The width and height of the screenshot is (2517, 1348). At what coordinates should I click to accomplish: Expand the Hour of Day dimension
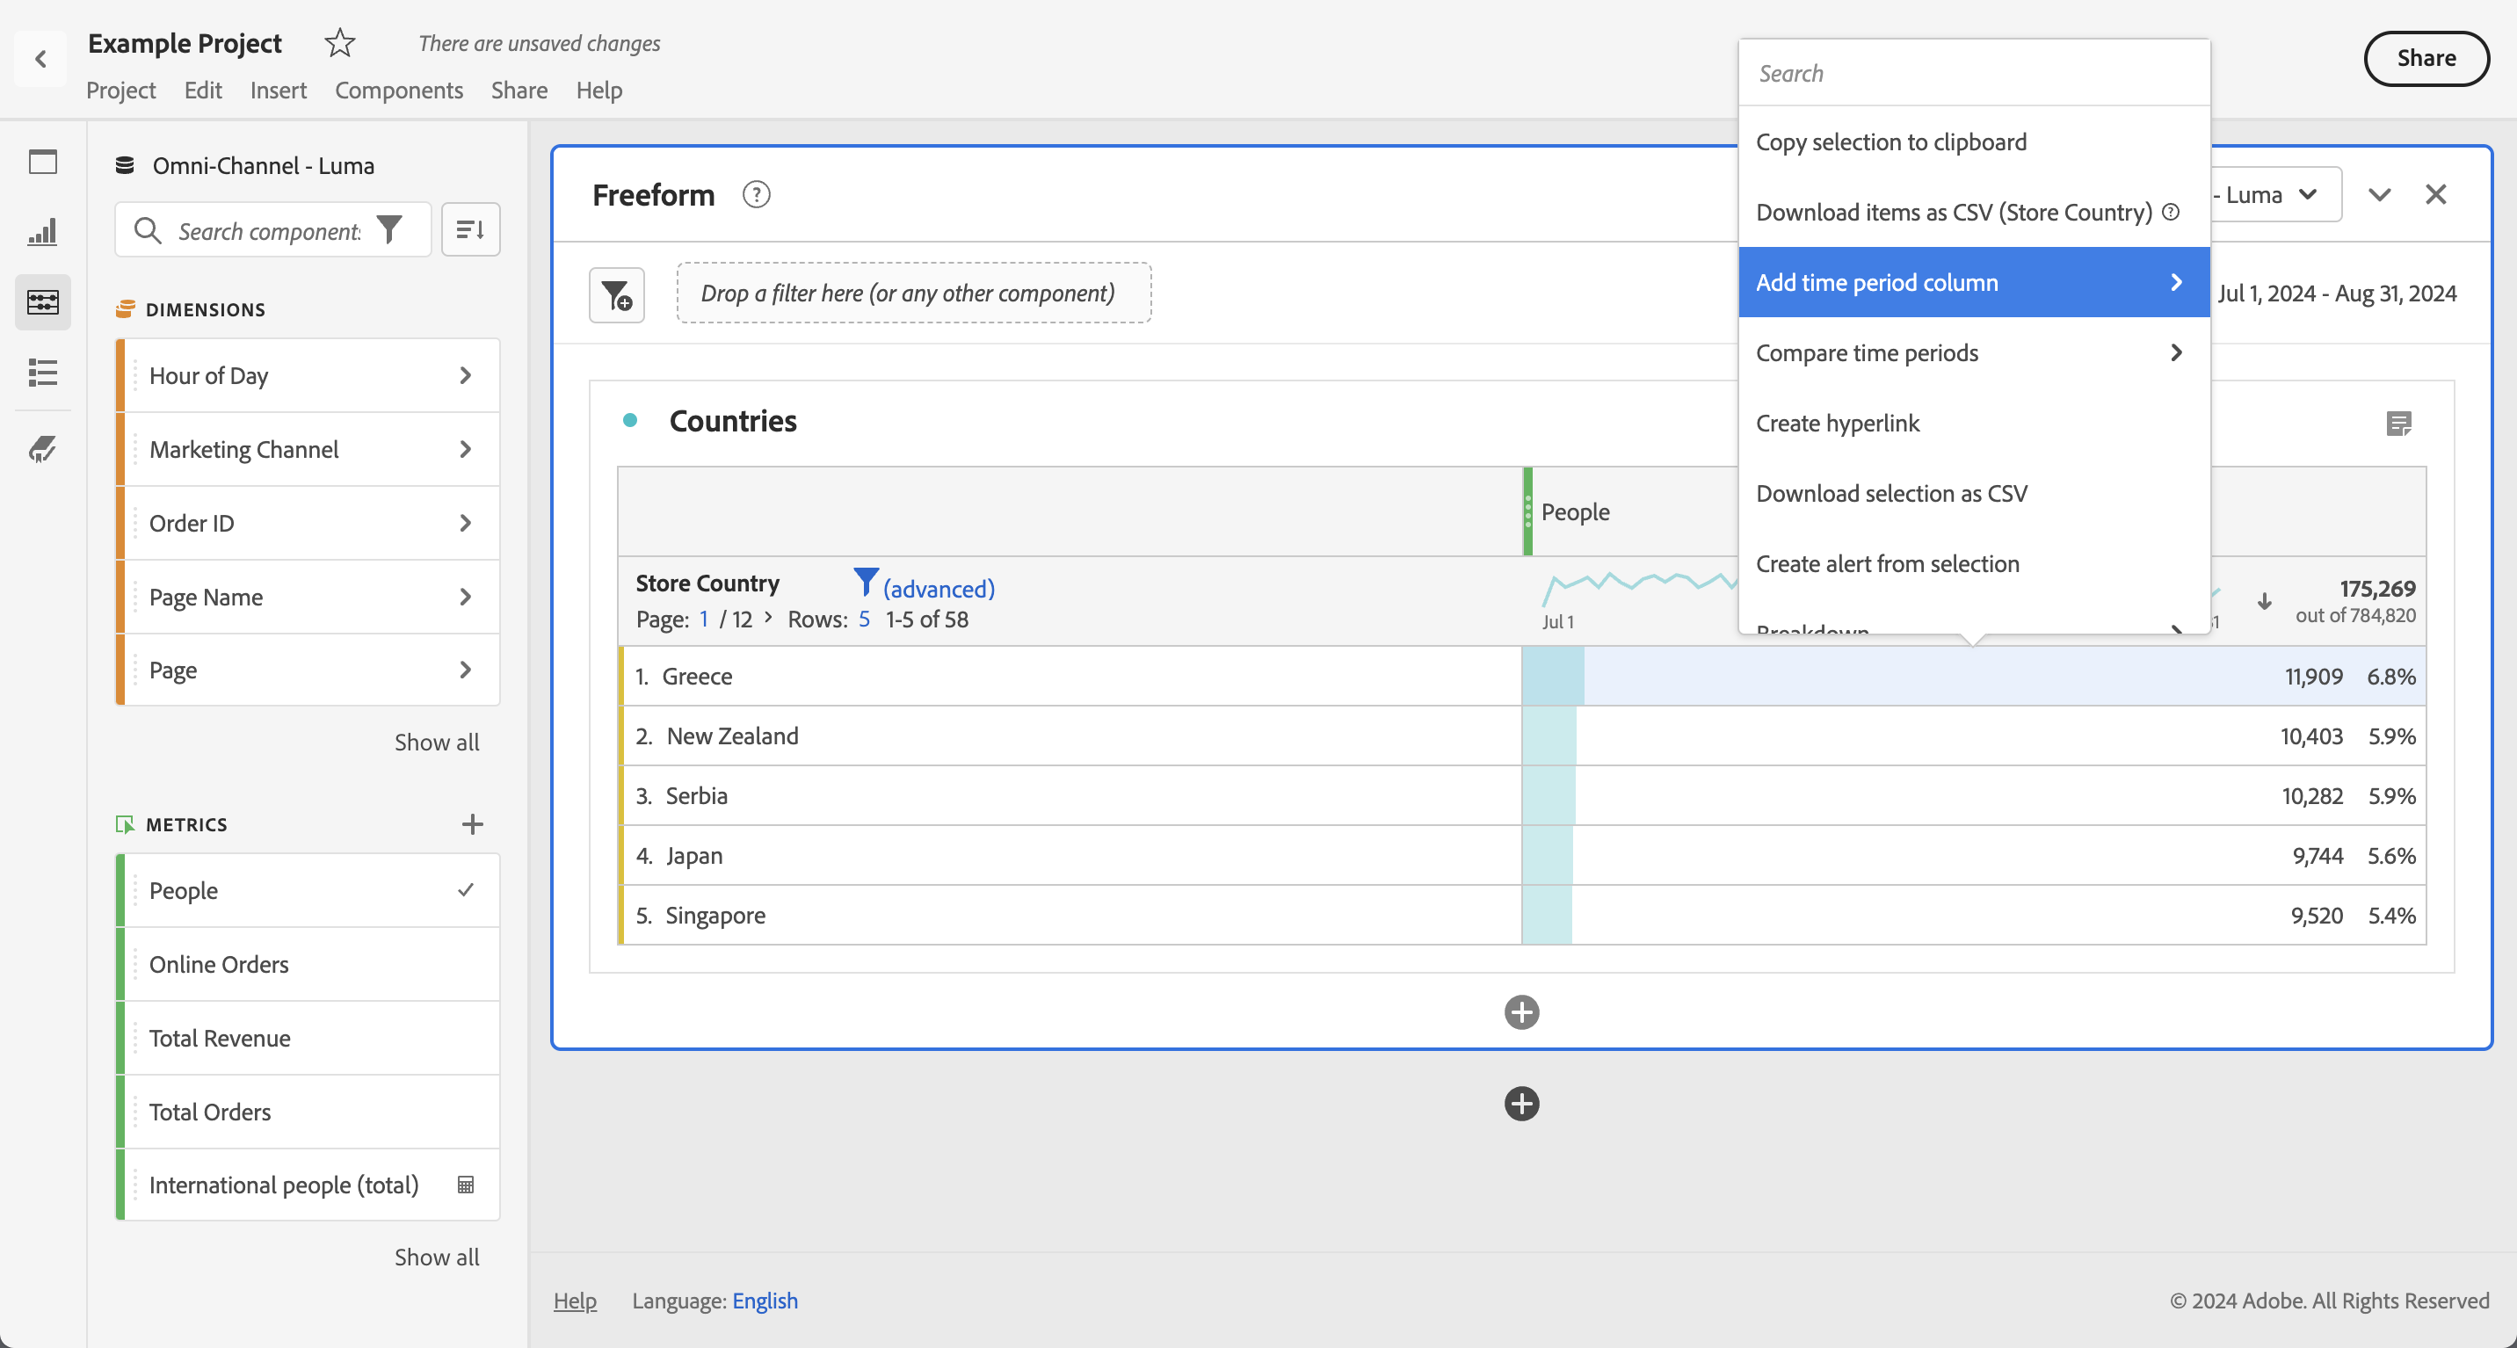click(465, 375)
